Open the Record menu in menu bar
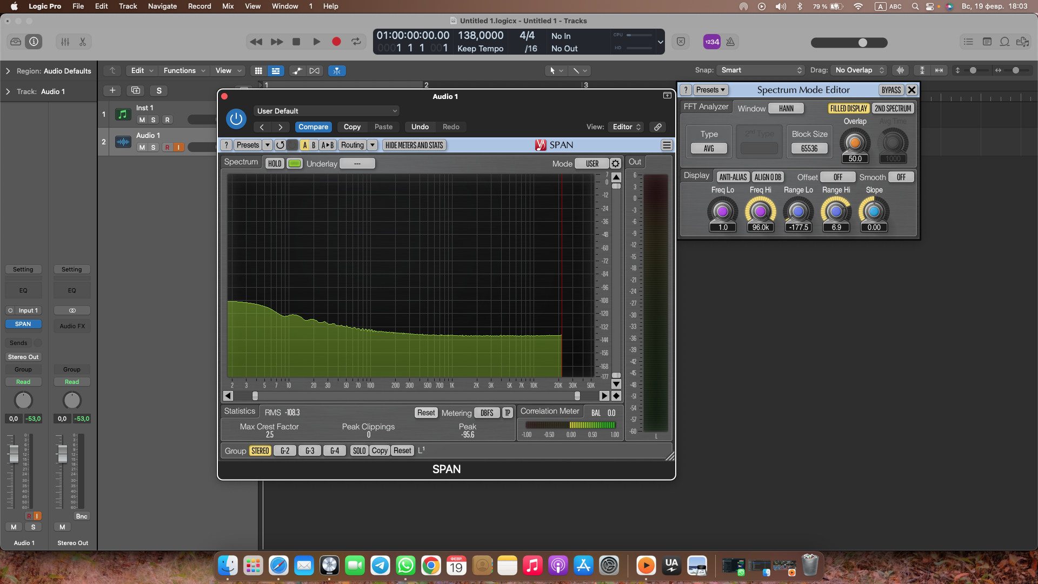The height and width of the screenshot is (584, 1038). click(x=199, y=6)
